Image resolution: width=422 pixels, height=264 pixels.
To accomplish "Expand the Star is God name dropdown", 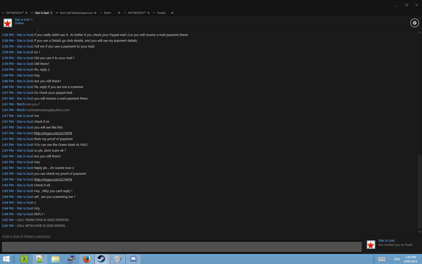I will click(32, 19).
